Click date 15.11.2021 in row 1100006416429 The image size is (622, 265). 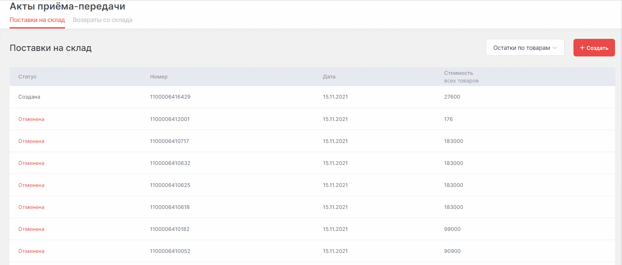click(335, 97)
